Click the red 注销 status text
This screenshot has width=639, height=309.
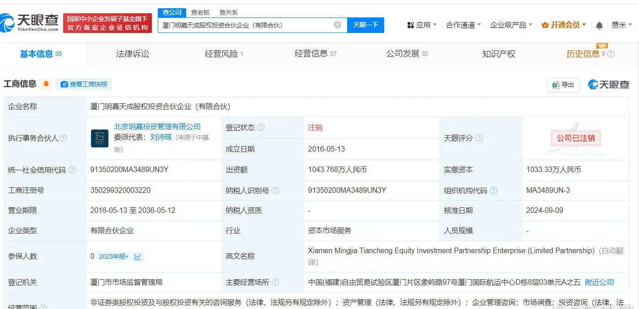[x=315, y=128]
